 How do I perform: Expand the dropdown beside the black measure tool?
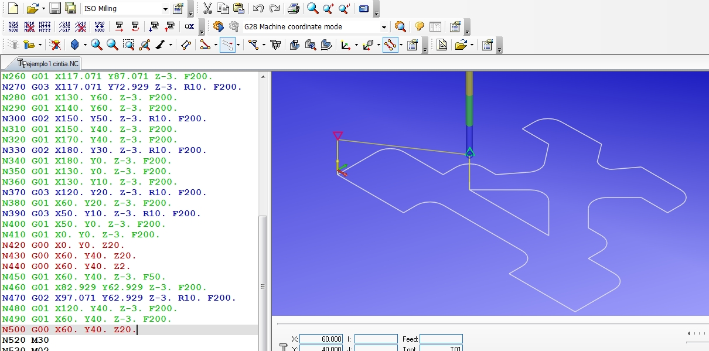[171, 45]
